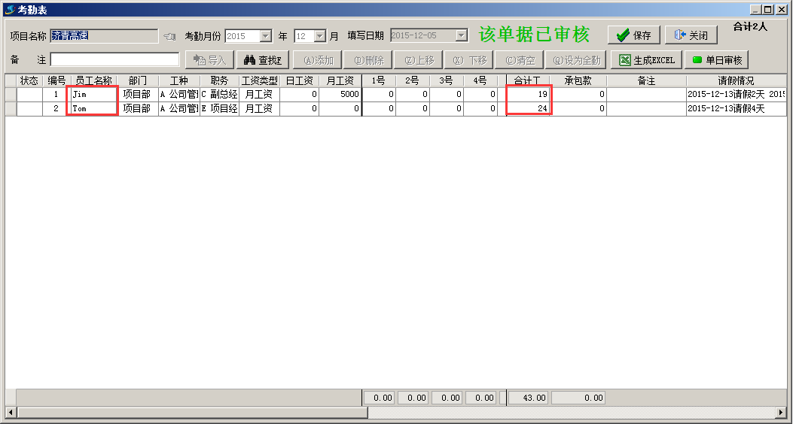Open the attendance month dropdown

(x=320, y=36)
